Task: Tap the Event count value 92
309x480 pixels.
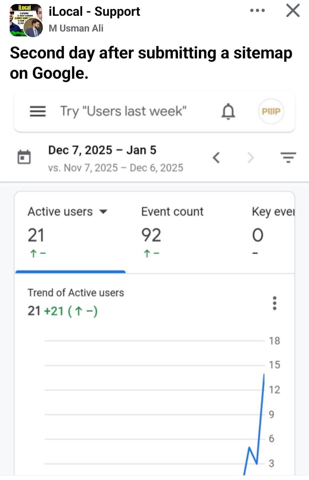Action: point(151,235)
